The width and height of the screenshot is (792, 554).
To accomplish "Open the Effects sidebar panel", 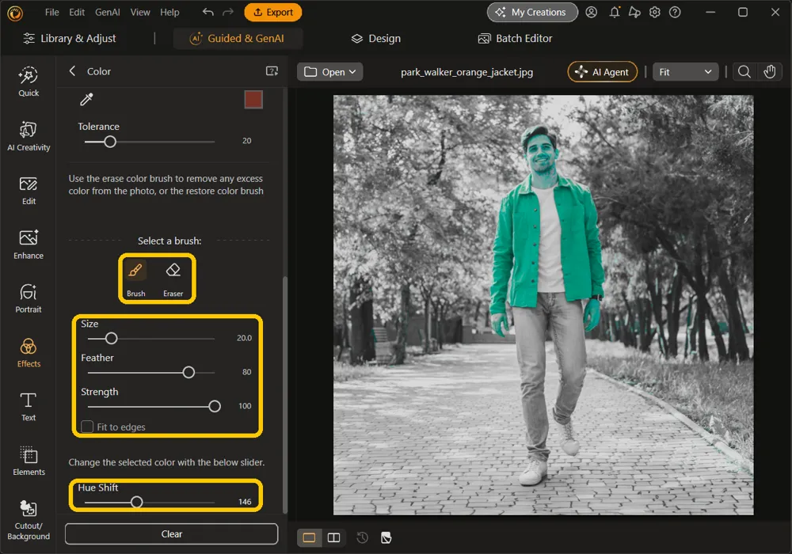I will click(29, 353).
